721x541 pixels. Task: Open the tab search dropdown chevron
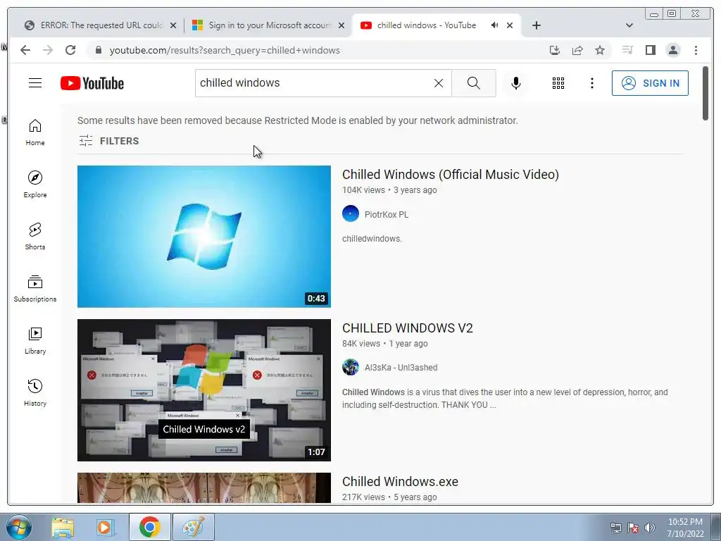(629, 25)
